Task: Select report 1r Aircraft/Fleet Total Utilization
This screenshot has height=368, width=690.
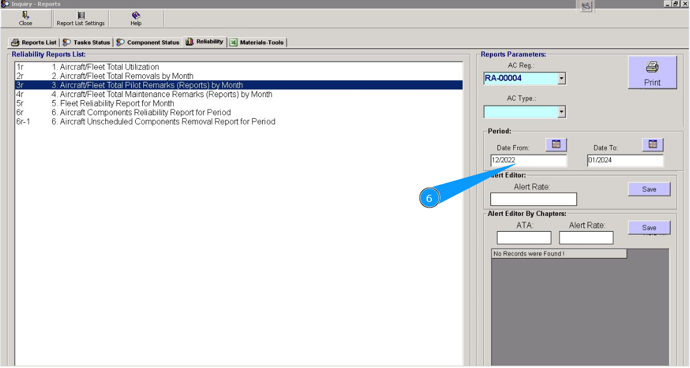Action: point(239,67)
